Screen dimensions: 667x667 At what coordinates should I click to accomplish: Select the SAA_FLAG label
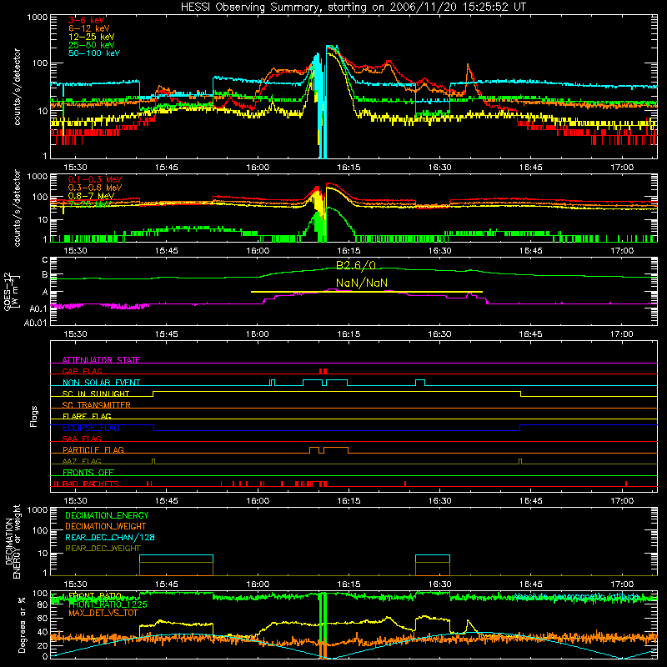(x=82, y=439)
